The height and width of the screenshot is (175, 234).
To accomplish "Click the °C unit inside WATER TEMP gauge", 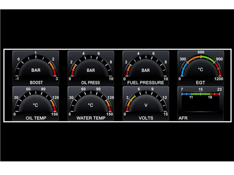I will pos(90,105).
